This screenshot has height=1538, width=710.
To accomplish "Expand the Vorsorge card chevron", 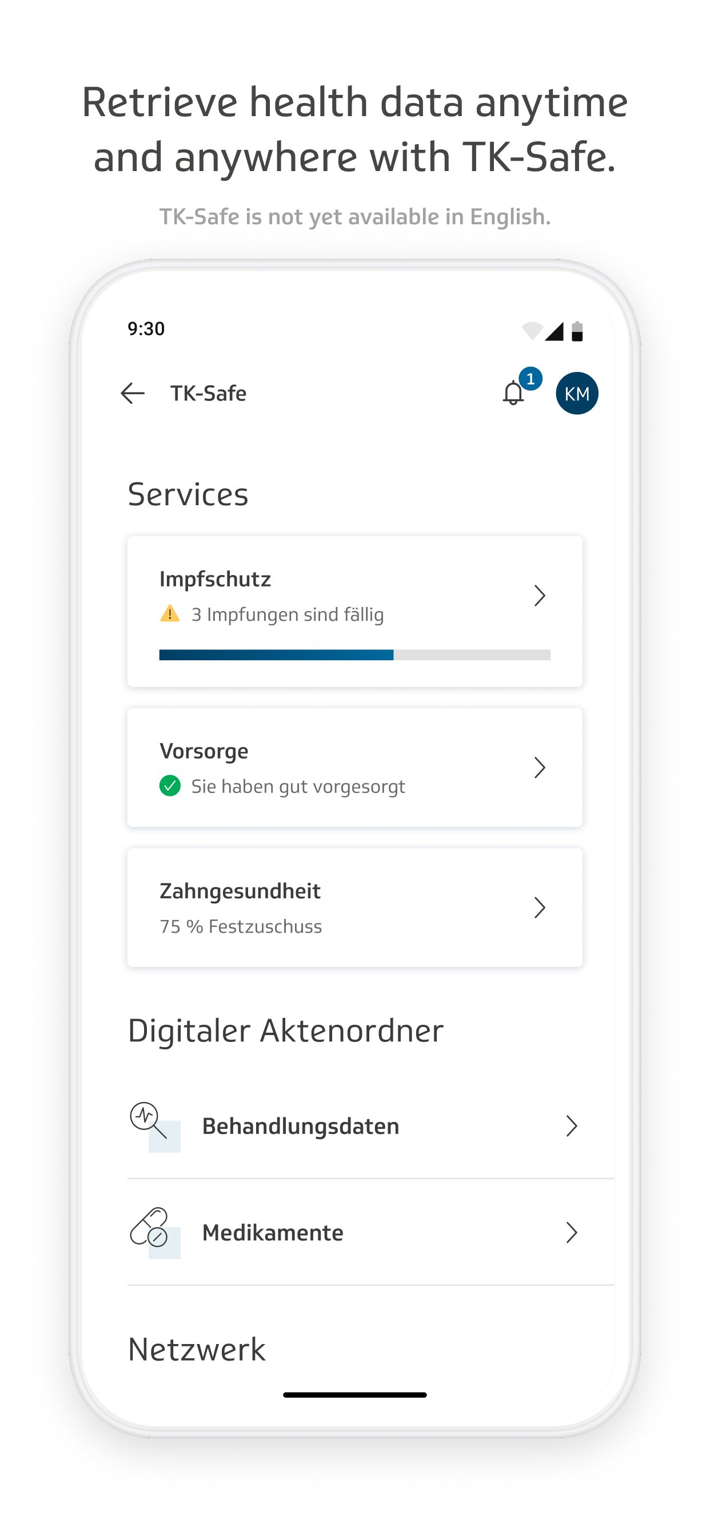I will (540, 767).
